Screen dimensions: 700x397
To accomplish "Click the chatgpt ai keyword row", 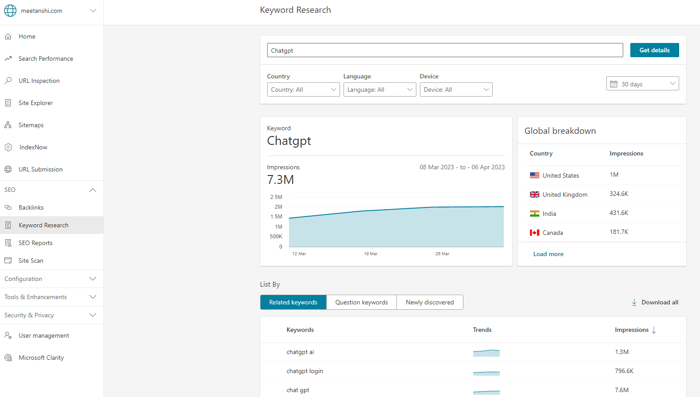I will [473, 352].
